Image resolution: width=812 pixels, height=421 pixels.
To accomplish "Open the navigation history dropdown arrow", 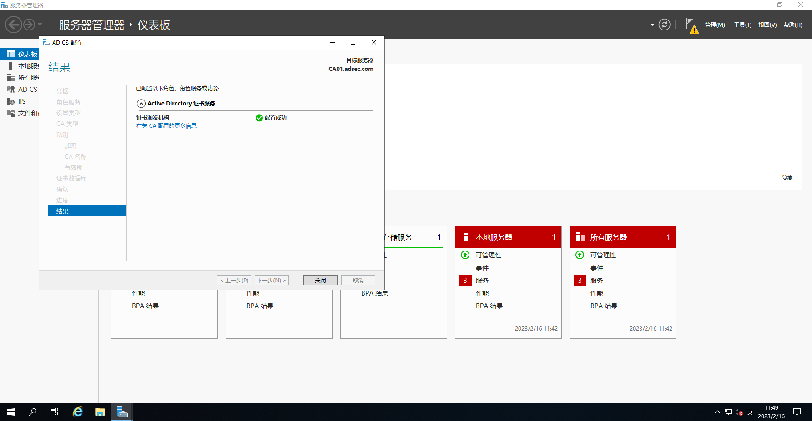I will (x=40, y=25).
